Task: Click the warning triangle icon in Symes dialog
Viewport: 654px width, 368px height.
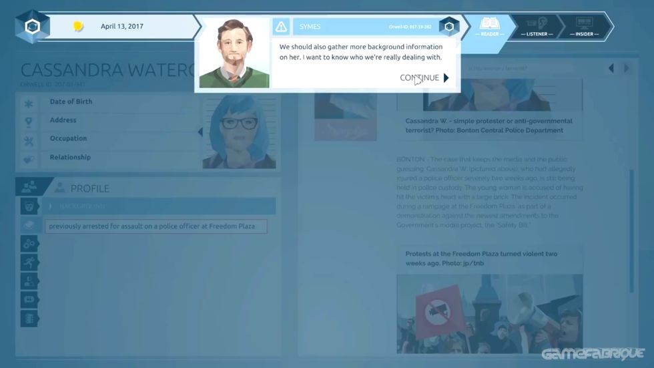Action: click(281, 27)
